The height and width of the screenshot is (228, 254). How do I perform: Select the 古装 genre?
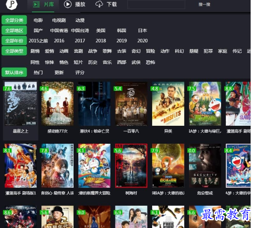click(121, 51)
